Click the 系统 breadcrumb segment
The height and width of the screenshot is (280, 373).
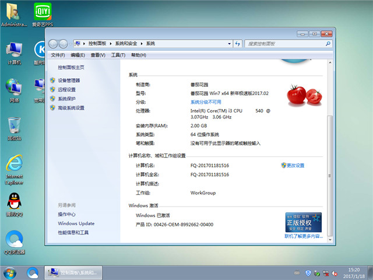click(150, 44)
